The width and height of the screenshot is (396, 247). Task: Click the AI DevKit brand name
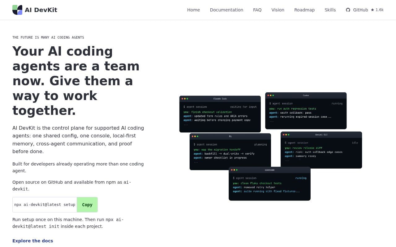(41, 10)
